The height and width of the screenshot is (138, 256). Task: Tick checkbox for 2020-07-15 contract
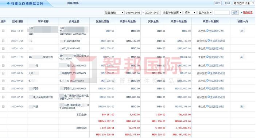click(3, 97)
